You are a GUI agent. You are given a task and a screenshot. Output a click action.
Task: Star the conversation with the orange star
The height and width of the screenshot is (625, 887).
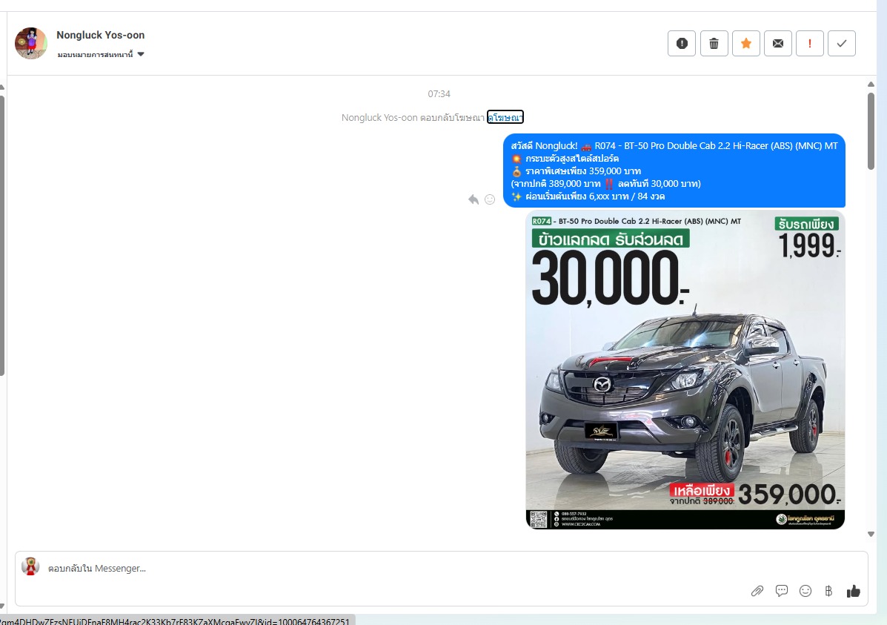(x=746, y=43)
